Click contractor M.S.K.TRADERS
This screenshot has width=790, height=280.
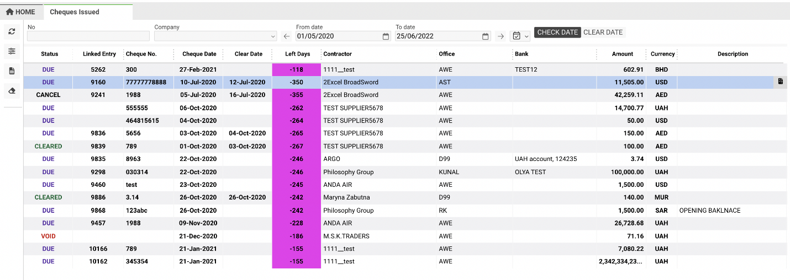[x=346, y=236]
